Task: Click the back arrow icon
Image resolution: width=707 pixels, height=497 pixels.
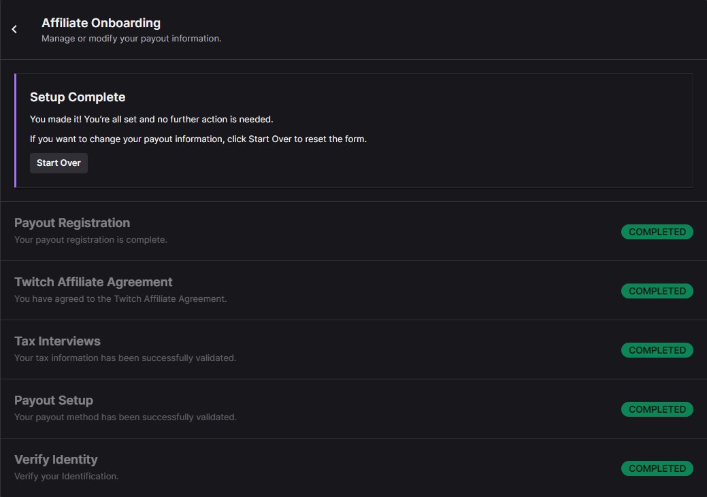Action: (x=14, y=29)
